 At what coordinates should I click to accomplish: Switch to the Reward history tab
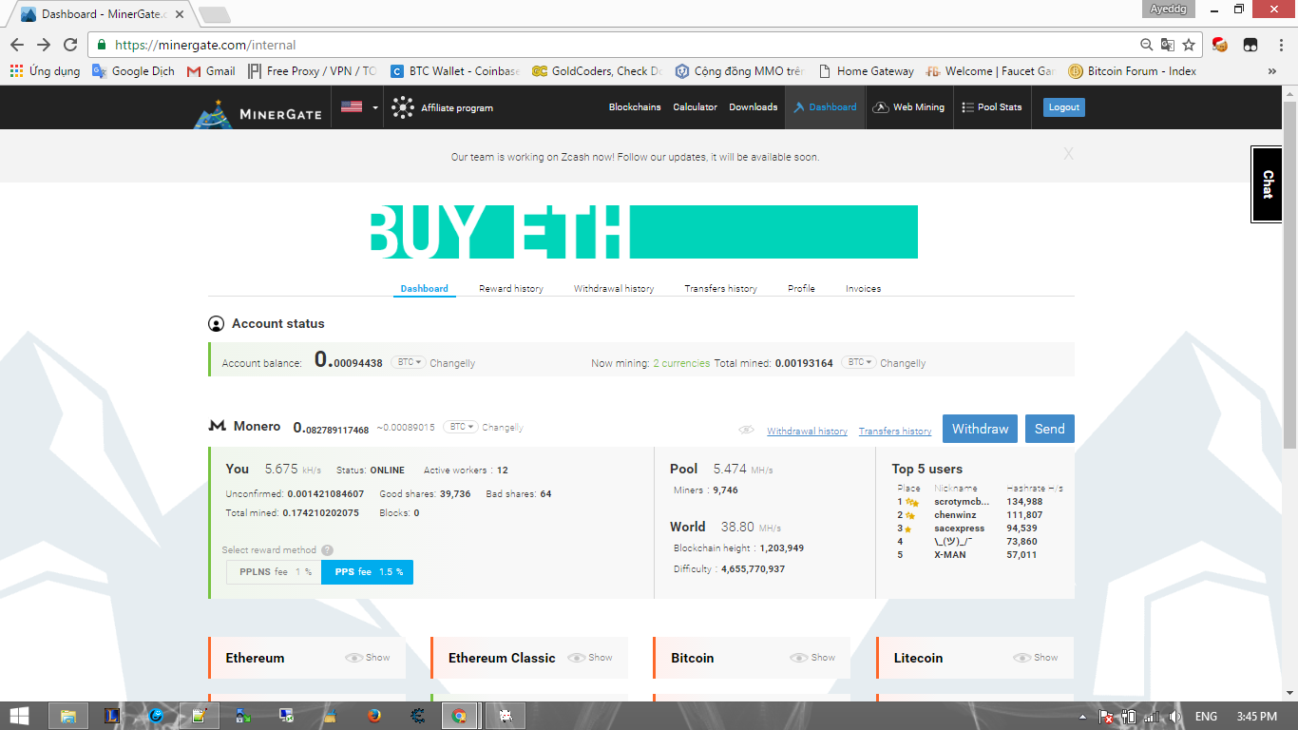(x=511, y=289)
